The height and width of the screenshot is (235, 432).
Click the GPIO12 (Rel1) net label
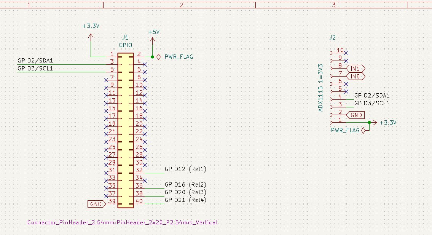[x=185, y=169]
